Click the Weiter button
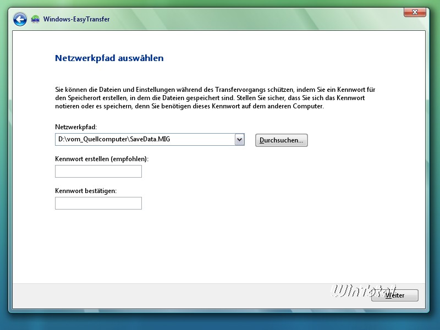The width and height of the screenshot is (440, 330). 394,295
